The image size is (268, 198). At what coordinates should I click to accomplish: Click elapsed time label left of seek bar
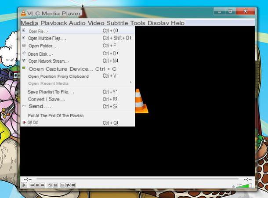(x=28, y=179)
